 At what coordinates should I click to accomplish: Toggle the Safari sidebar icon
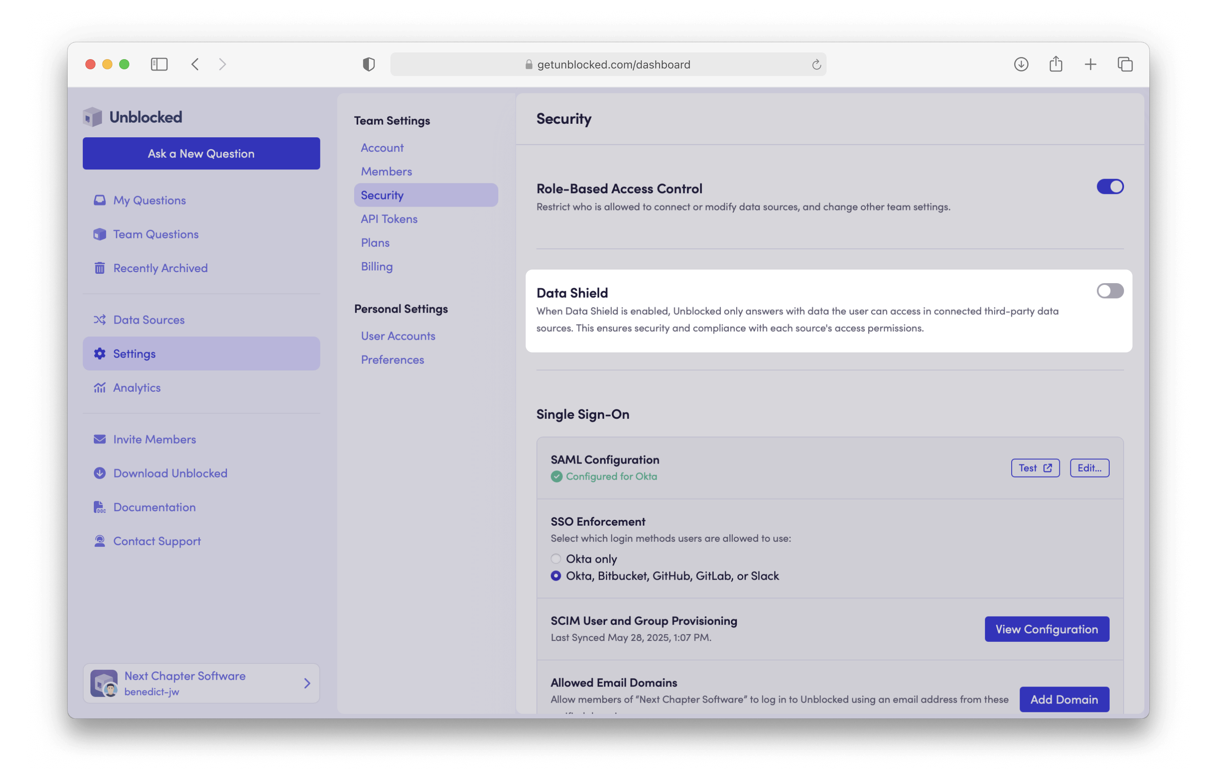pyautogui.click(x=159, y=64)
